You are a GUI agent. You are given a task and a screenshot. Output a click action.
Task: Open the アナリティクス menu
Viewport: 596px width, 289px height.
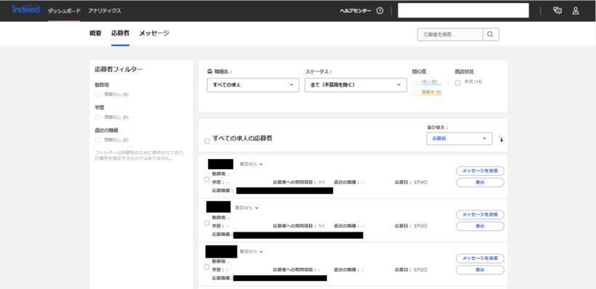pyautogui.click(x=105, y=11)
